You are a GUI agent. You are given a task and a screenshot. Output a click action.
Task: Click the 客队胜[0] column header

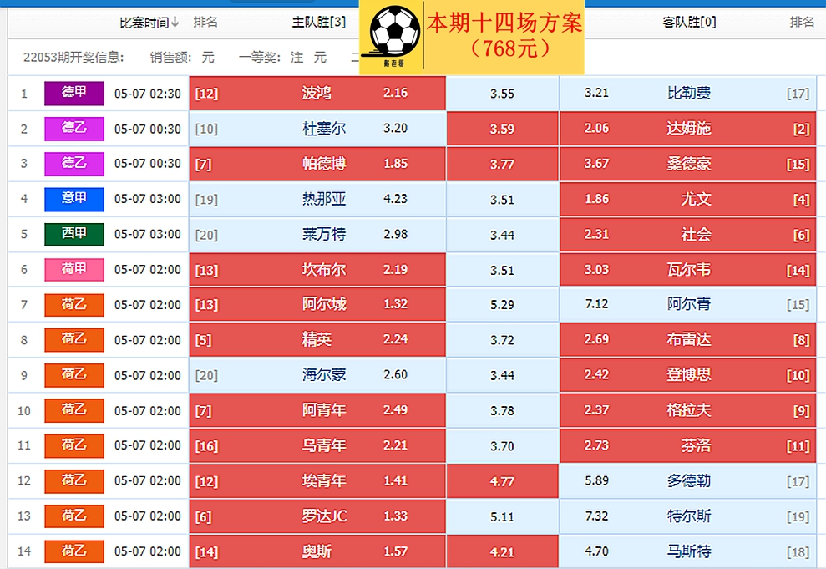tap(689, 22)
